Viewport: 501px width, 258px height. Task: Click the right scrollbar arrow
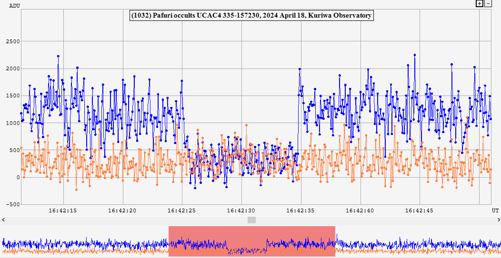tap(498, 220)
